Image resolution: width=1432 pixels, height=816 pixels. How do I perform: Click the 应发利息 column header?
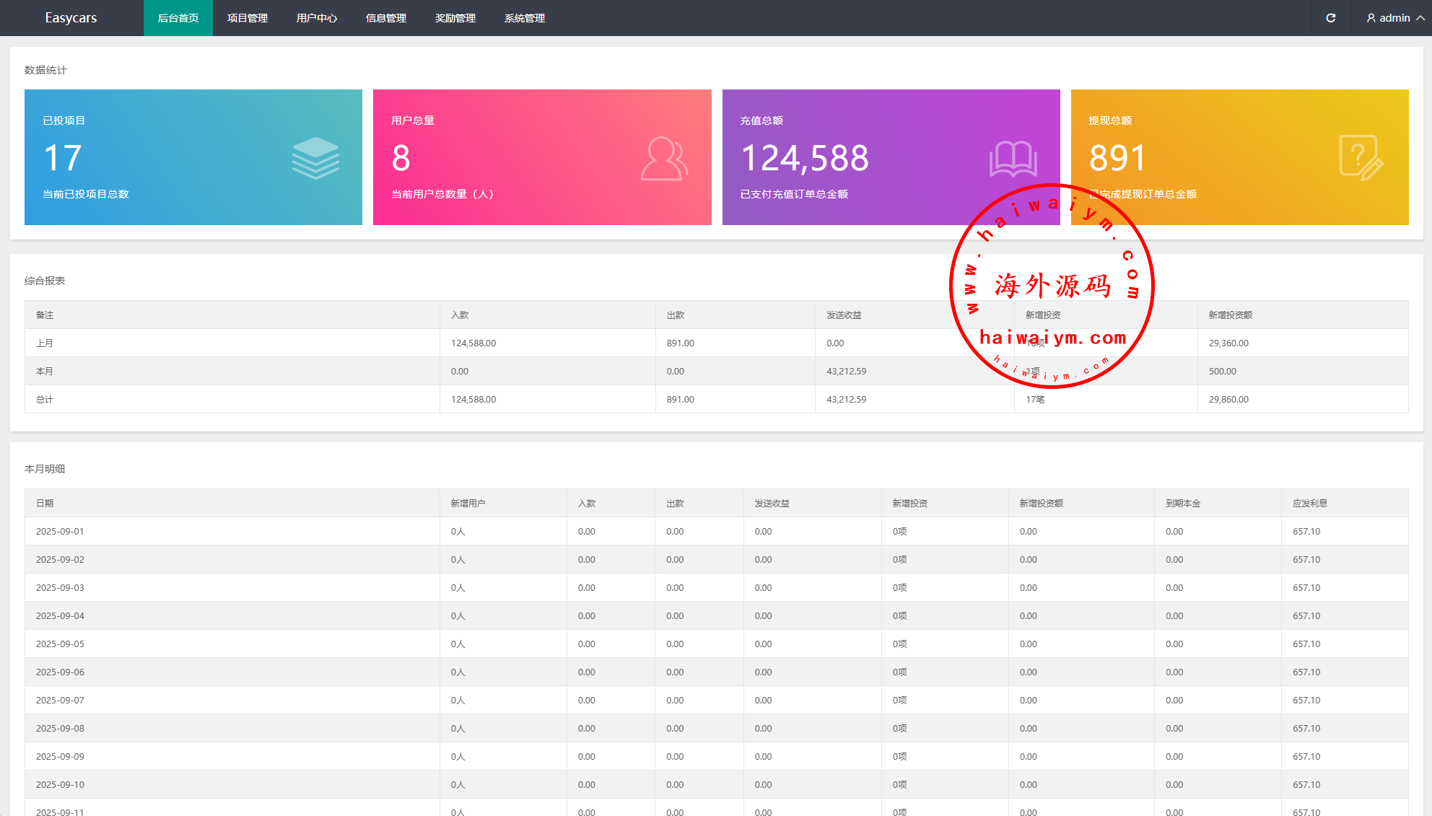(1310, 504)
